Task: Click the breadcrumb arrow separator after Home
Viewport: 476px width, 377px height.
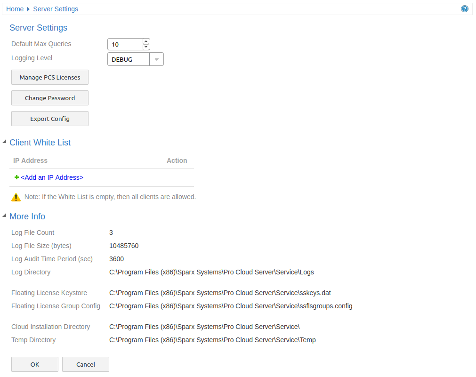Action: pyautogui.click(x=28, y=9)
